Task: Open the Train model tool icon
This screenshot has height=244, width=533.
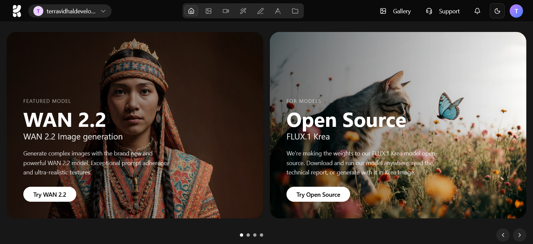Action: [278, 11]
